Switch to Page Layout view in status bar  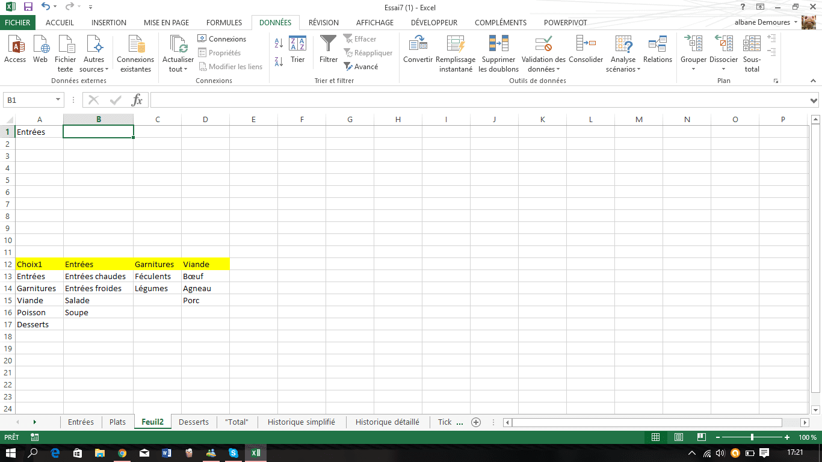click(679, 437)
